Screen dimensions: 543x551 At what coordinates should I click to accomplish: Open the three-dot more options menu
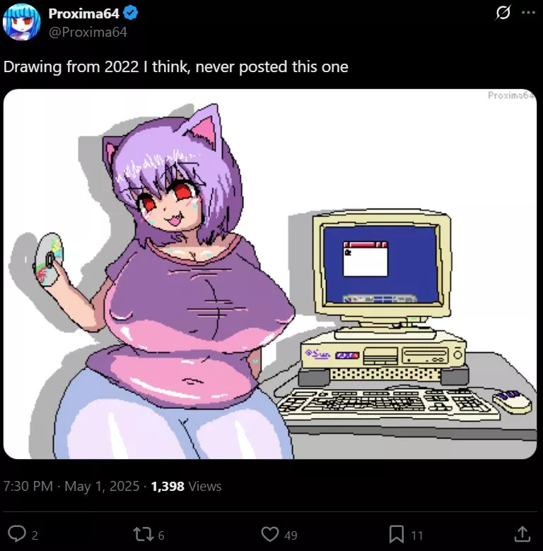click(x=528, y=13)
